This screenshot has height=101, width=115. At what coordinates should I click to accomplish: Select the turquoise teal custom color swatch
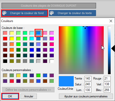point(25,75)
